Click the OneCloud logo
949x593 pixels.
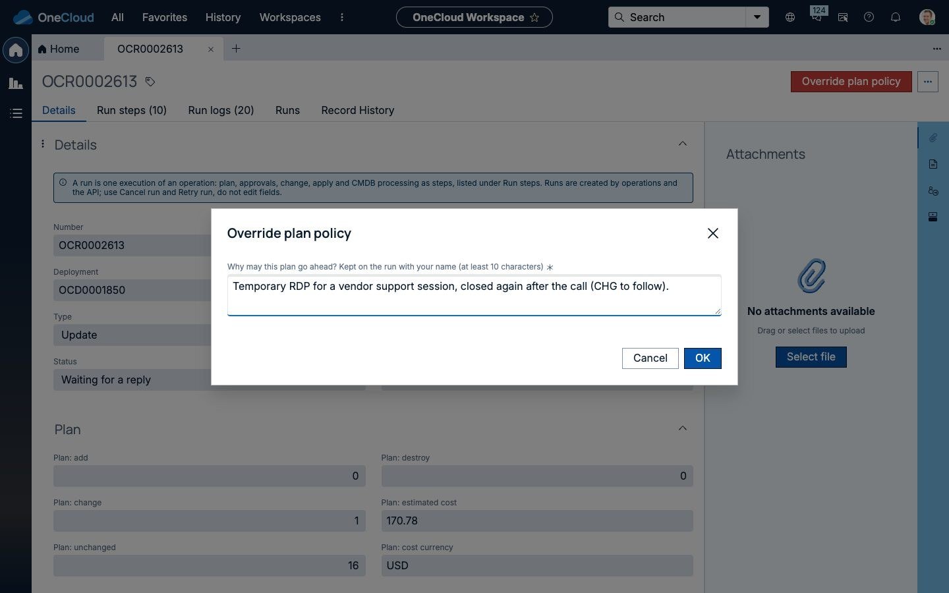pos(53,17)
